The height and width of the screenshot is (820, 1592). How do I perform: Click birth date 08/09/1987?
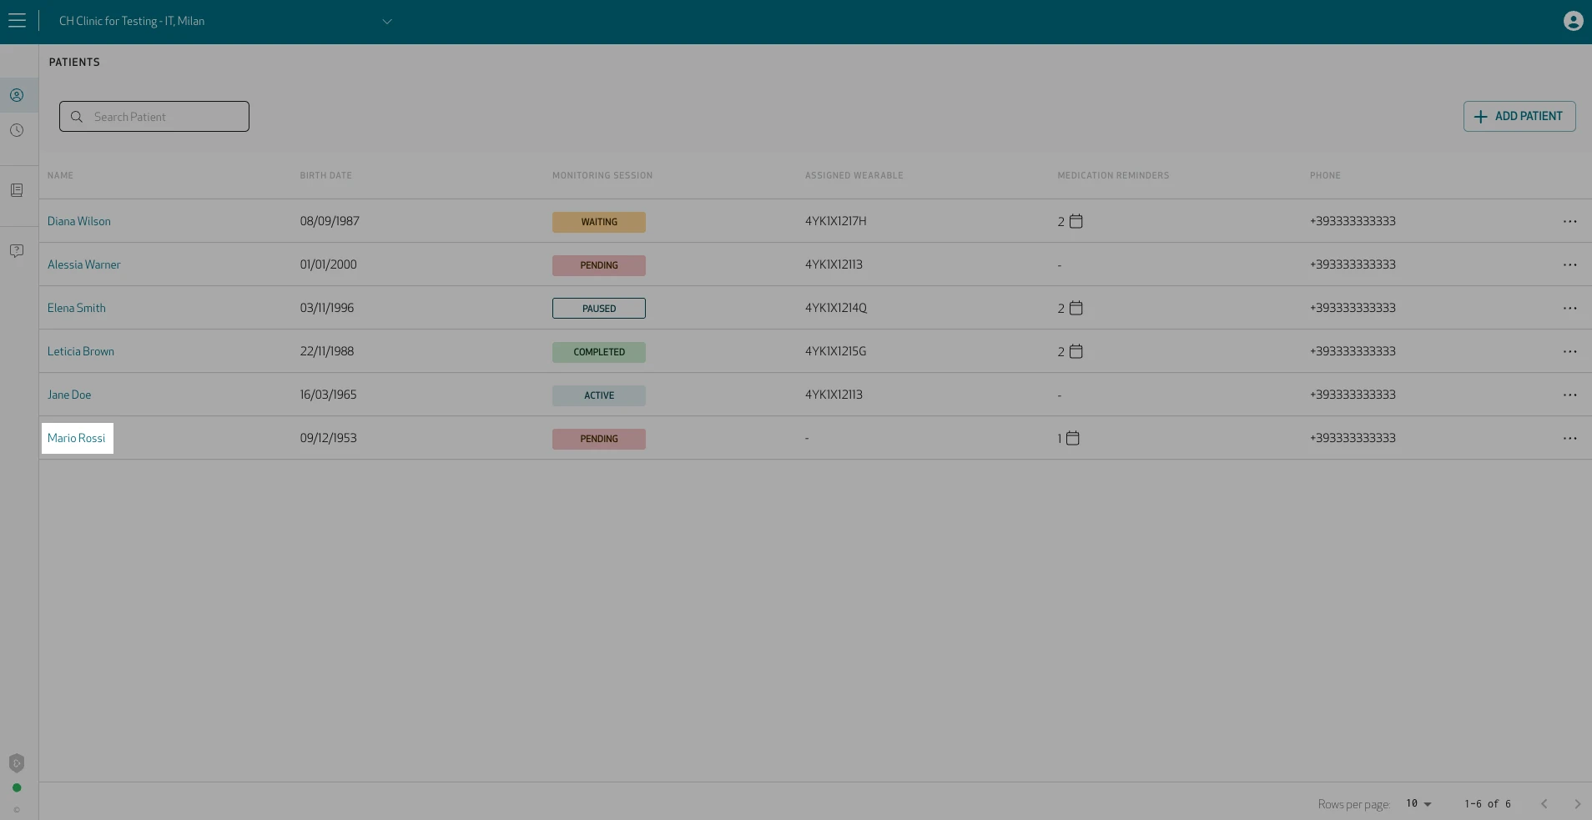pos(330,221)
